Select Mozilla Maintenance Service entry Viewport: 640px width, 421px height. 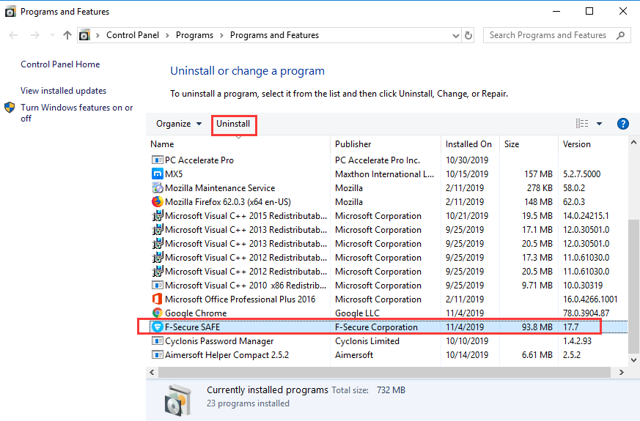220,188
